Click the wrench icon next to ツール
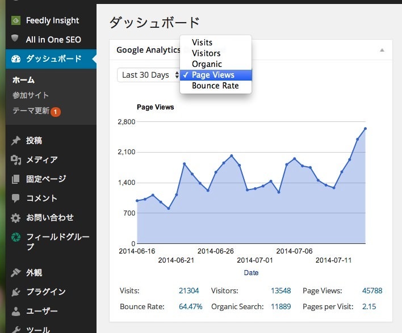The height and width of the screenshot is (333, 402). (x=16, y=330)
